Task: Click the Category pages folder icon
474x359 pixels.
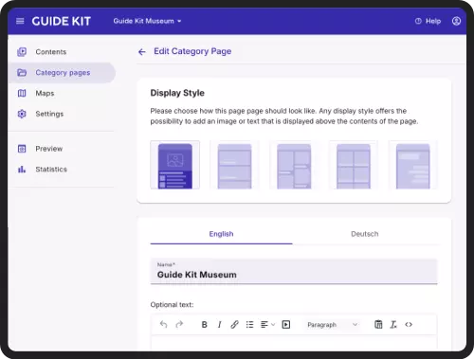Action: [22, 73]
